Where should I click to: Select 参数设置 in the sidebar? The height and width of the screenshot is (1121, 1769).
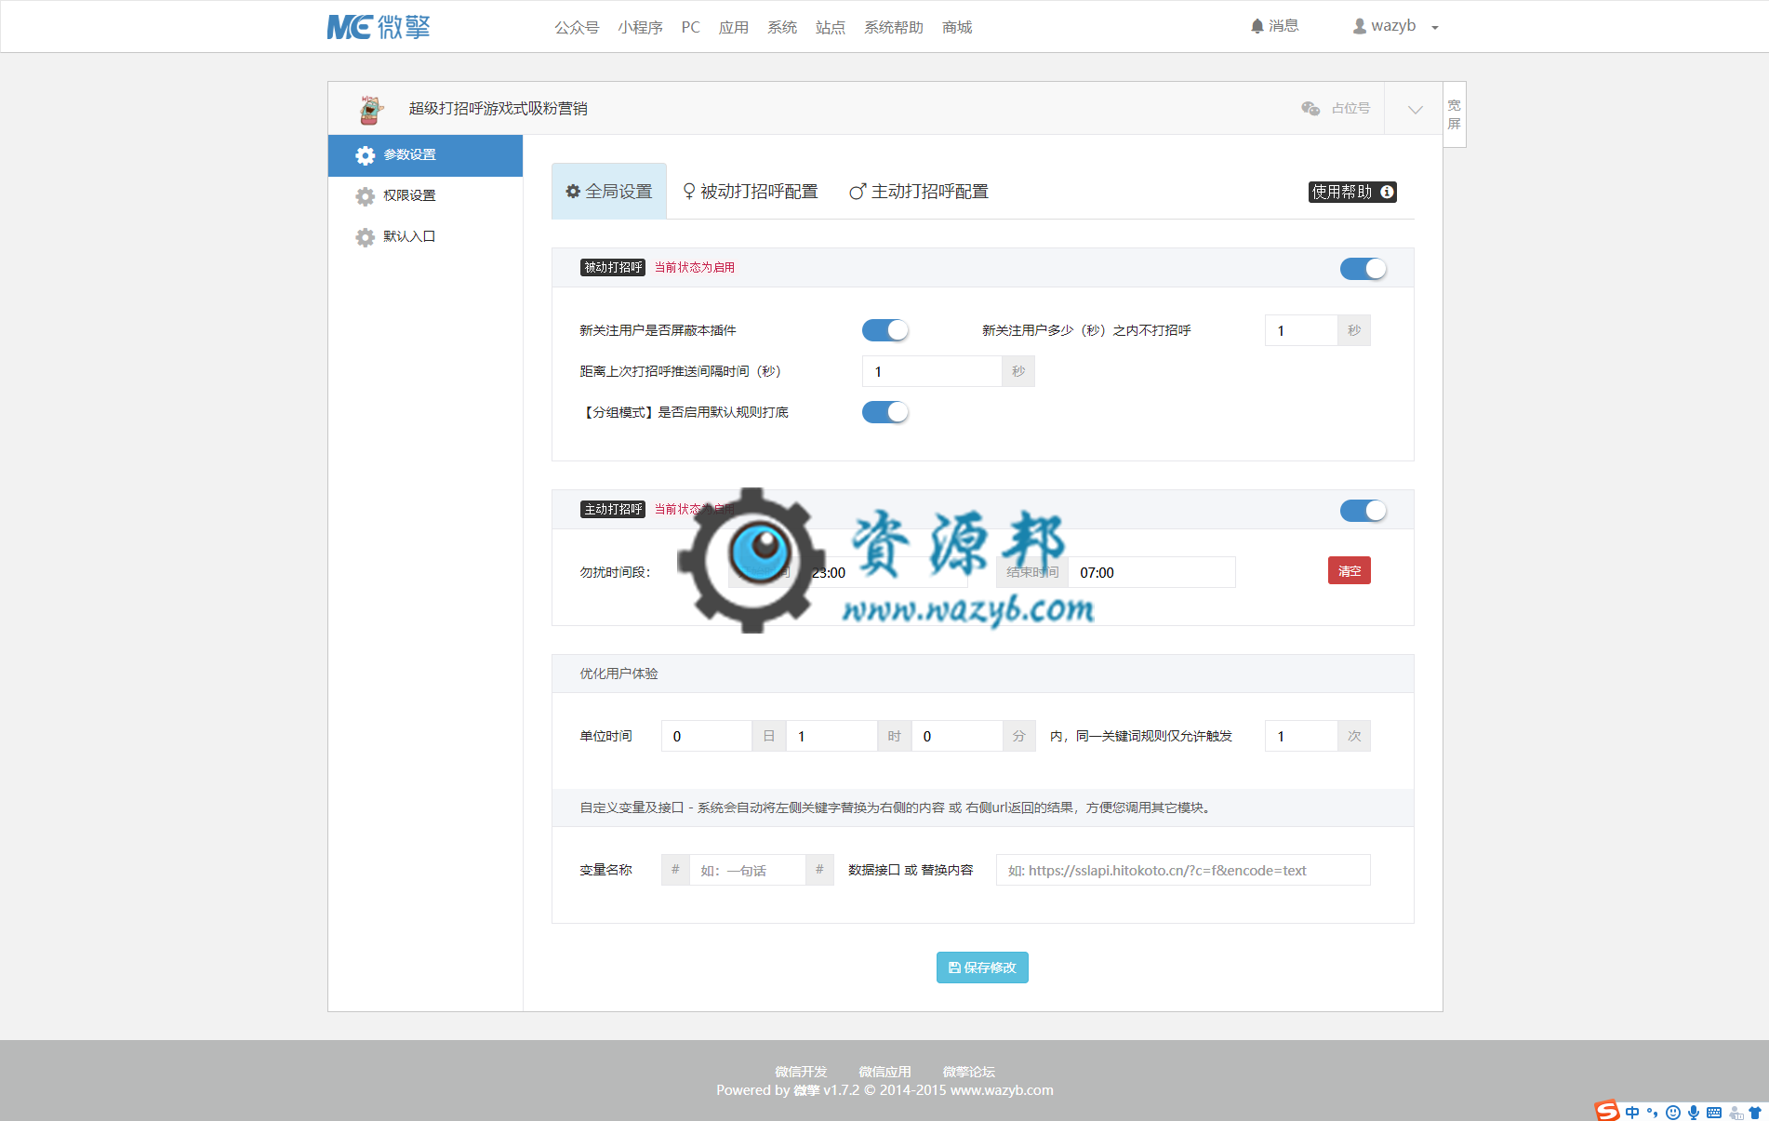coord(425,155)
